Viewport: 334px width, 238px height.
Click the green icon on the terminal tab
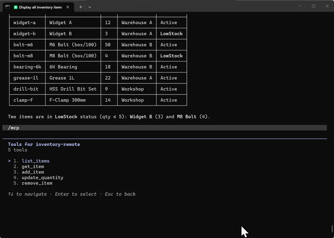tap(16, 7)
